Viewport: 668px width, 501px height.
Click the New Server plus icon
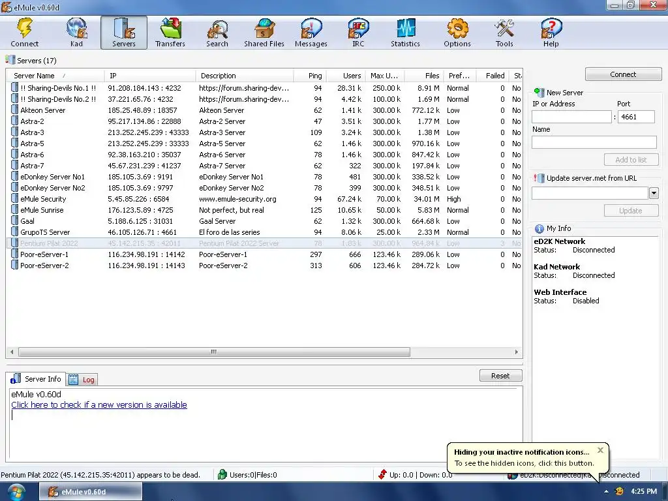click(x=539, y=93)
